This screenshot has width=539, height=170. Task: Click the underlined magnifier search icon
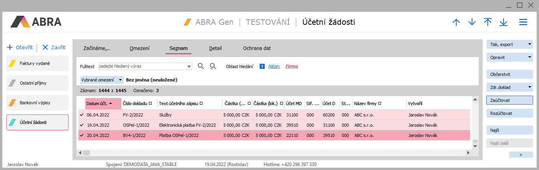pyautogui.click(x=213, y=66)
